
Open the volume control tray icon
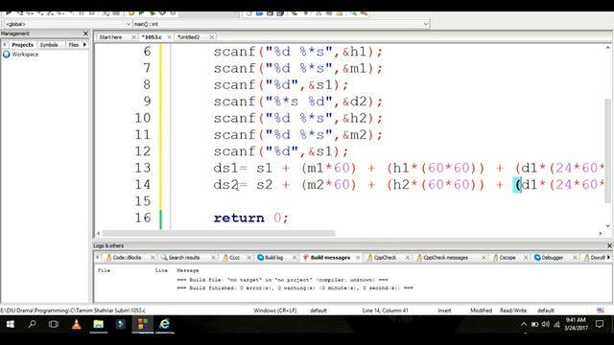click(x=546, y=324)
